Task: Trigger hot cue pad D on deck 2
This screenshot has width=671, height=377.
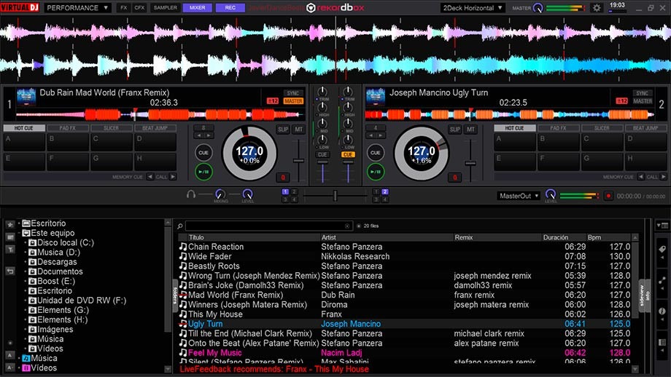Action: 645,143
